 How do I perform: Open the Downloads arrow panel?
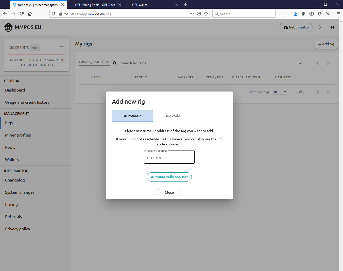point(295,14)
